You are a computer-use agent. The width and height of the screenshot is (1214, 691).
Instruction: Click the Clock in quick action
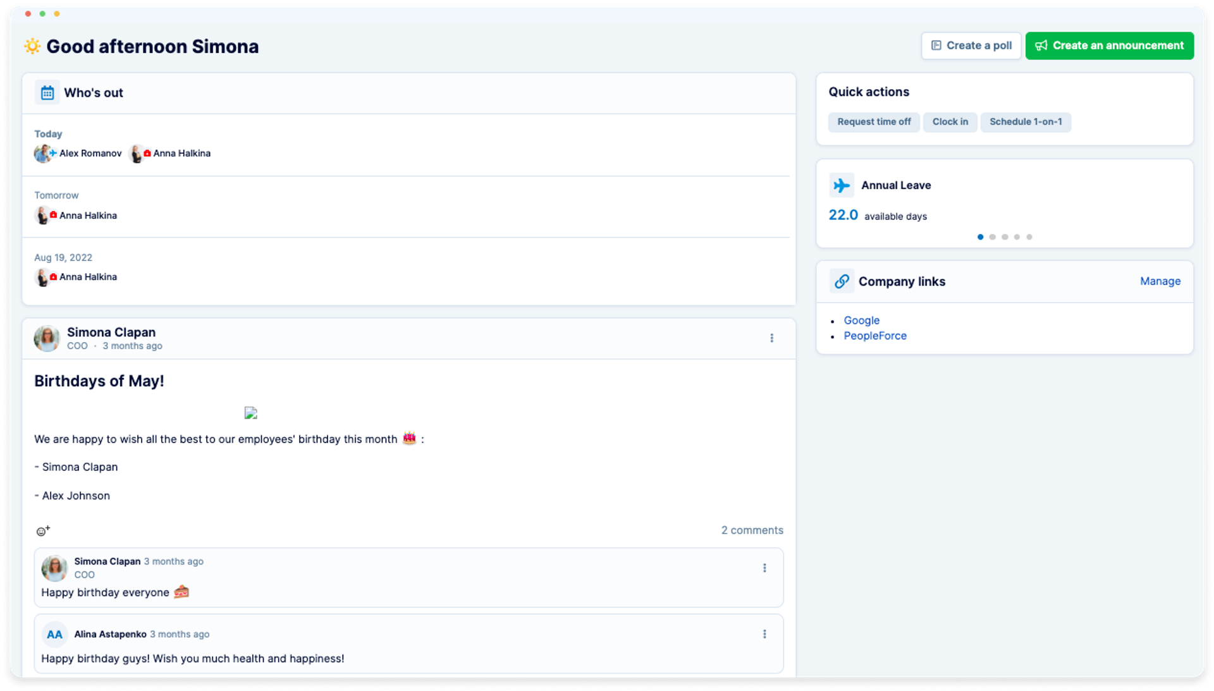click(950, 122)
